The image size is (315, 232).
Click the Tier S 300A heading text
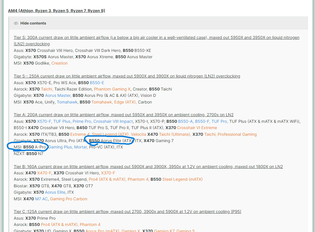click(157, 41)
